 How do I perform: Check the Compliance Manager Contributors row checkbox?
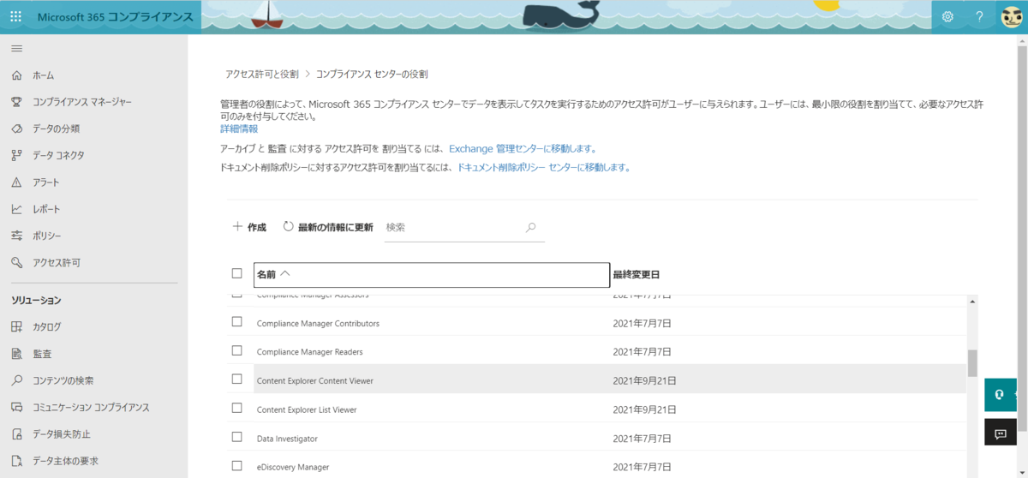[237, 323]
